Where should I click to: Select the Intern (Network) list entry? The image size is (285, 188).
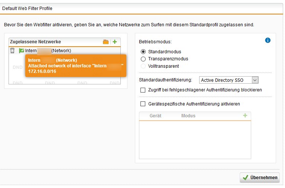pos(48,51)
